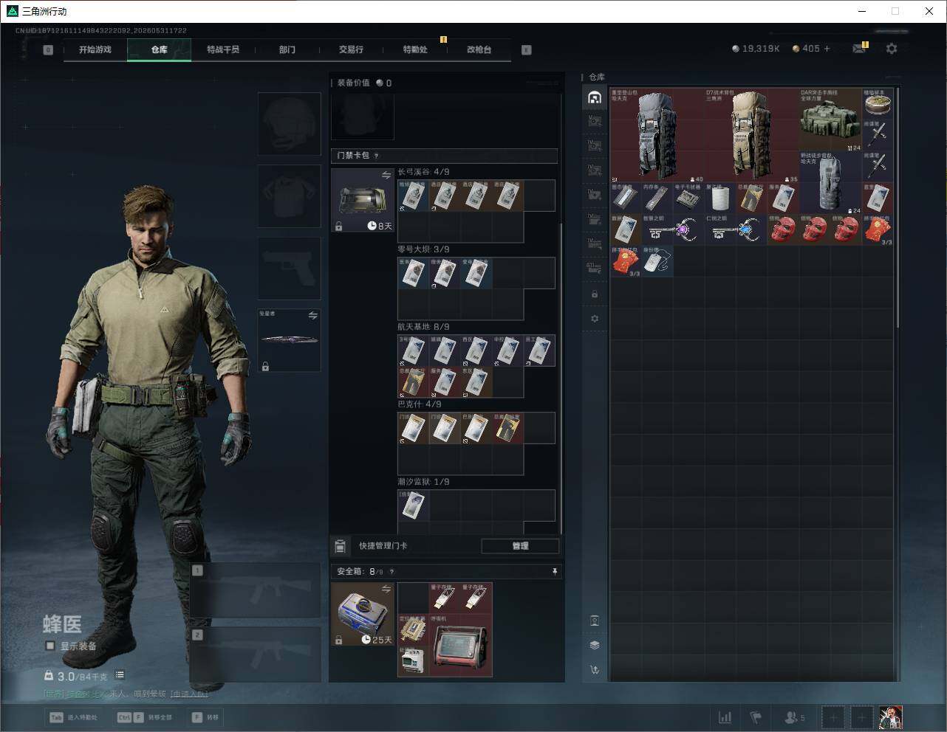Click the plus beside 405 currency

click(827, 49)
